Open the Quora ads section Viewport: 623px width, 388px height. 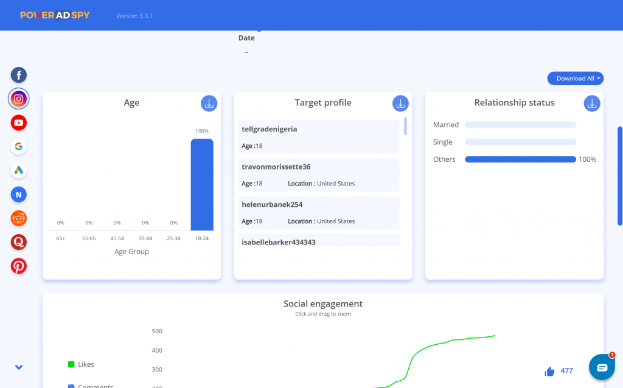pyautogui.click(x=18, y=242)
